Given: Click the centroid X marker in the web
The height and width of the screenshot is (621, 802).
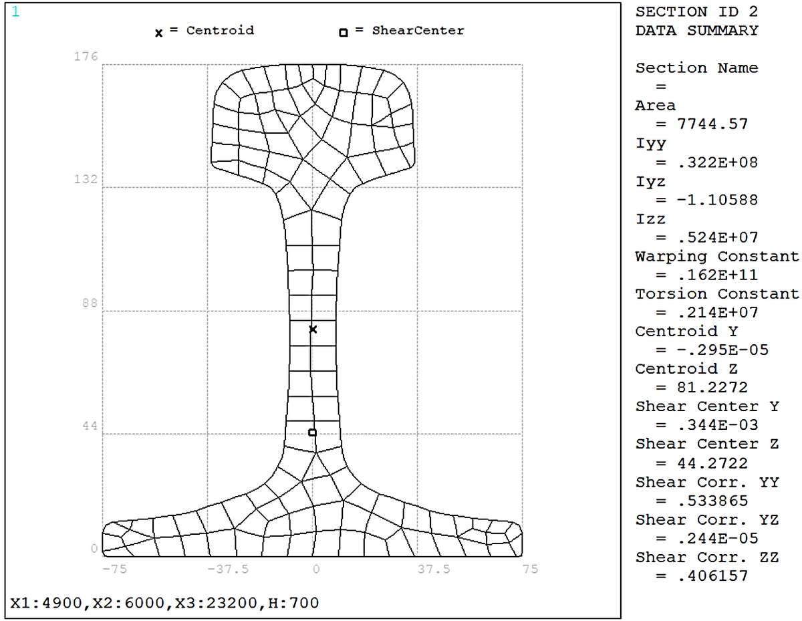Looking at the screenshot, I should pyautogui.click(x=312, y=330).
